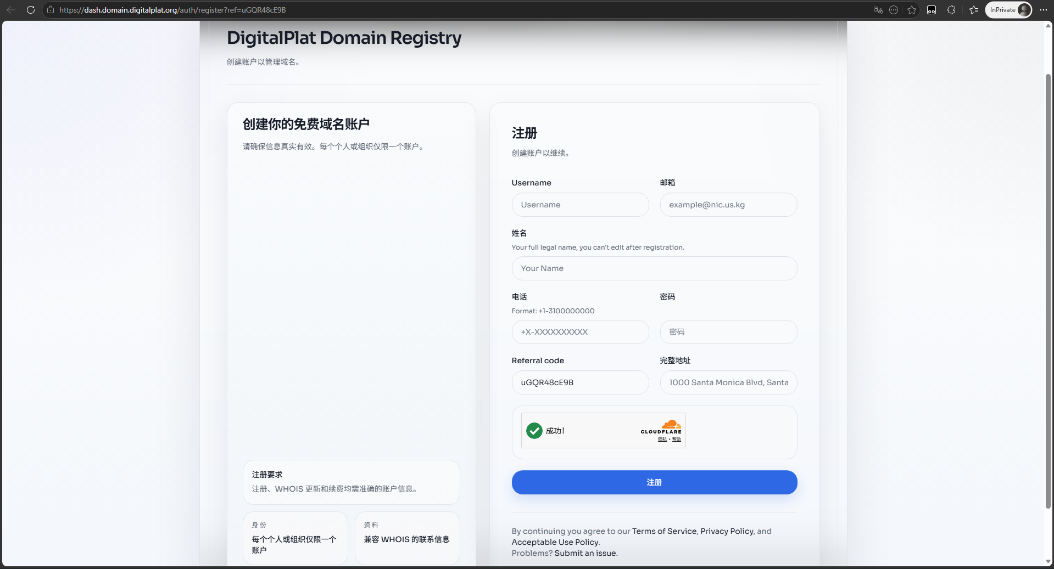
Task: Click the Your Name input field
Action: [654, 268]
